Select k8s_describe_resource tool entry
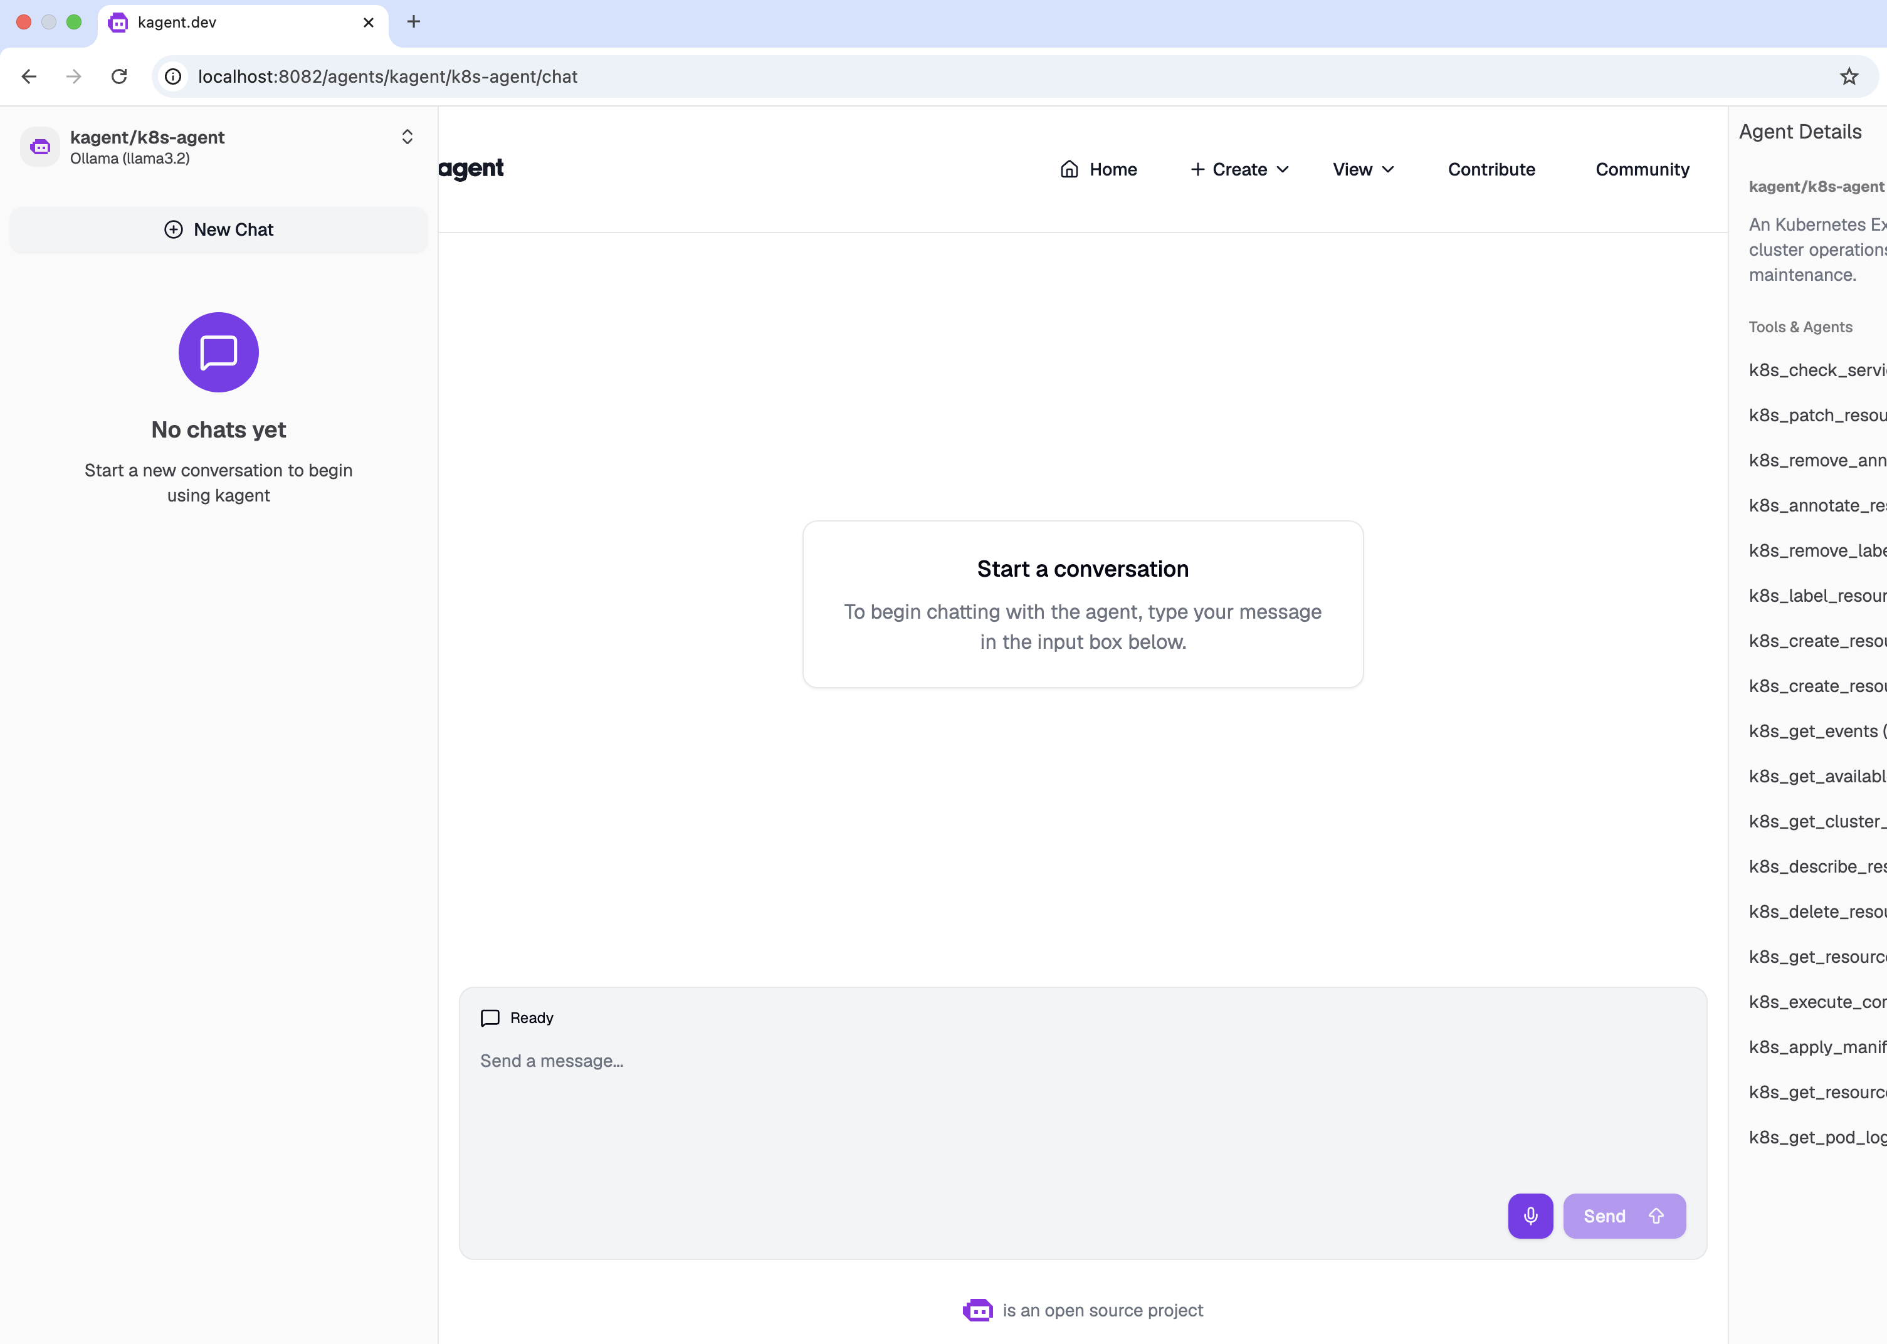The image size is (1887, 1344). point(1817,866)
